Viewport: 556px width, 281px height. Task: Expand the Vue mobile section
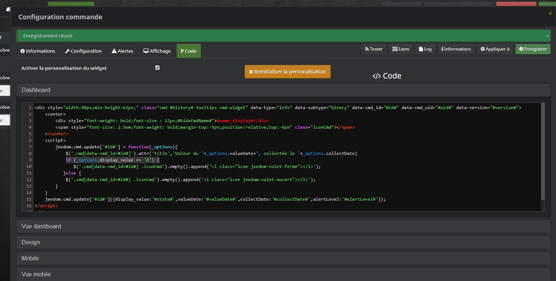coord(283,273)
